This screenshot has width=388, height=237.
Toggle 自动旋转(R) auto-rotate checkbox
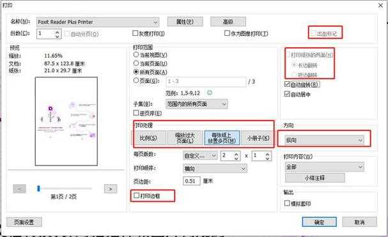(287, 84)
